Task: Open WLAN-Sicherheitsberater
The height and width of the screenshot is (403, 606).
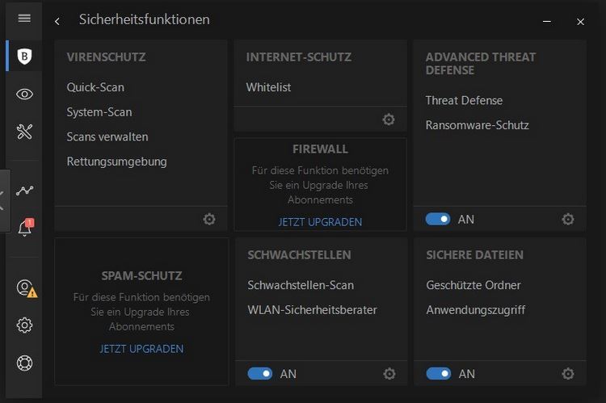Action: (x=312, y=310)
